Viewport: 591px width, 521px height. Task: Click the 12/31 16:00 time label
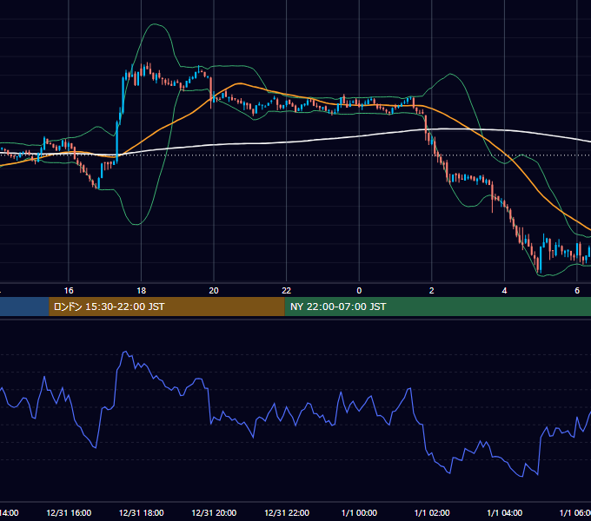click(x=69, y=513)
